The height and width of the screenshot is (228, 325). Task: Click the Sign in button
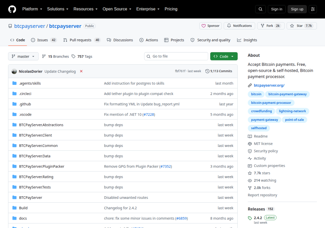pyautogui.click(x=276, y=9)
